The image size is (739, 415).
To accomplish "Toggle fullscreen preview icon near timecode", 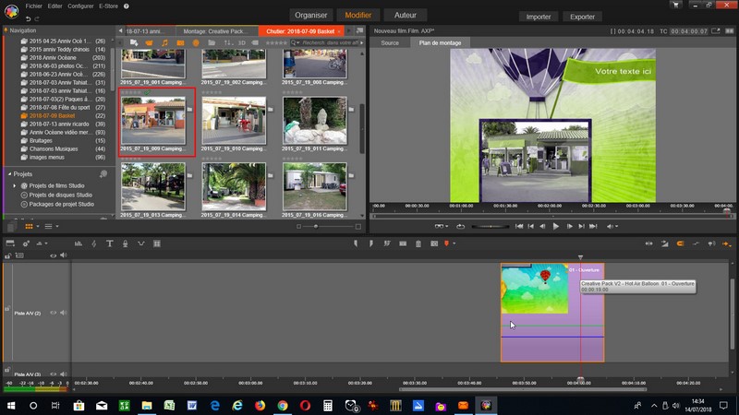I will (715, 31).
